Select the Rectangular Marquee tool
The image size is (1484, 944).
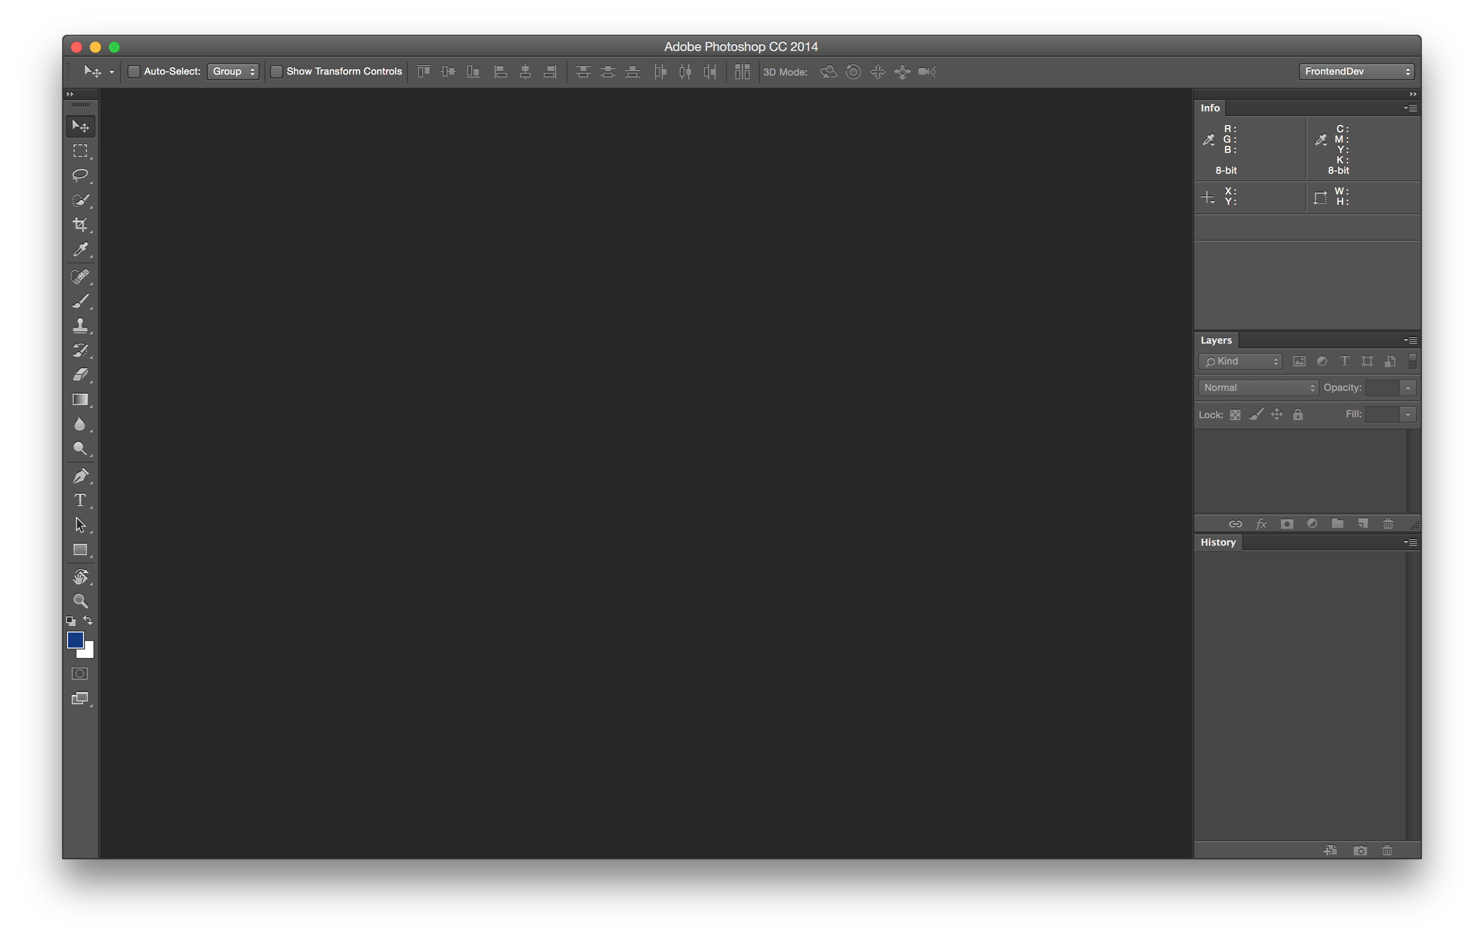81,150
